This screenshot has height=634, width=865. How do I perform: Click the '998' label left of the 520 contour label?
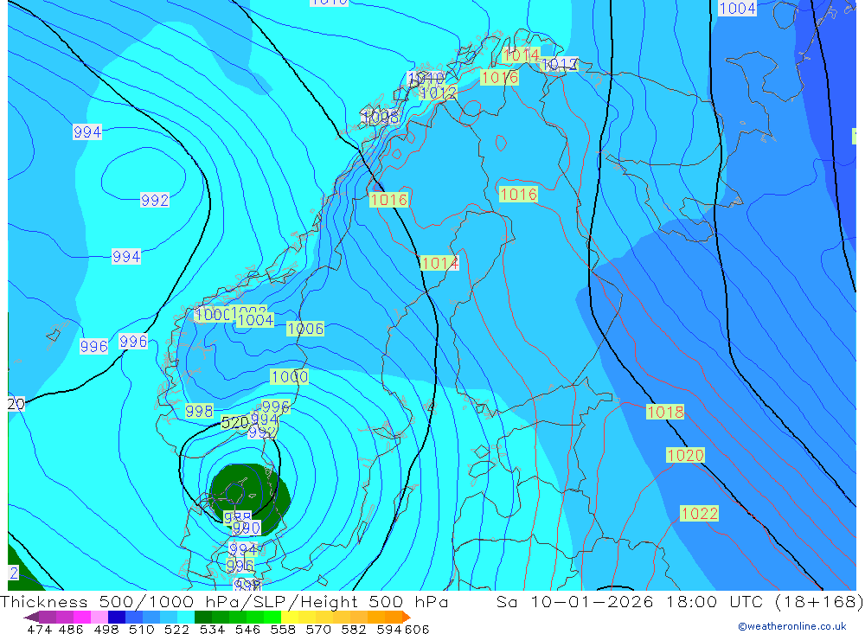(199, 411)
